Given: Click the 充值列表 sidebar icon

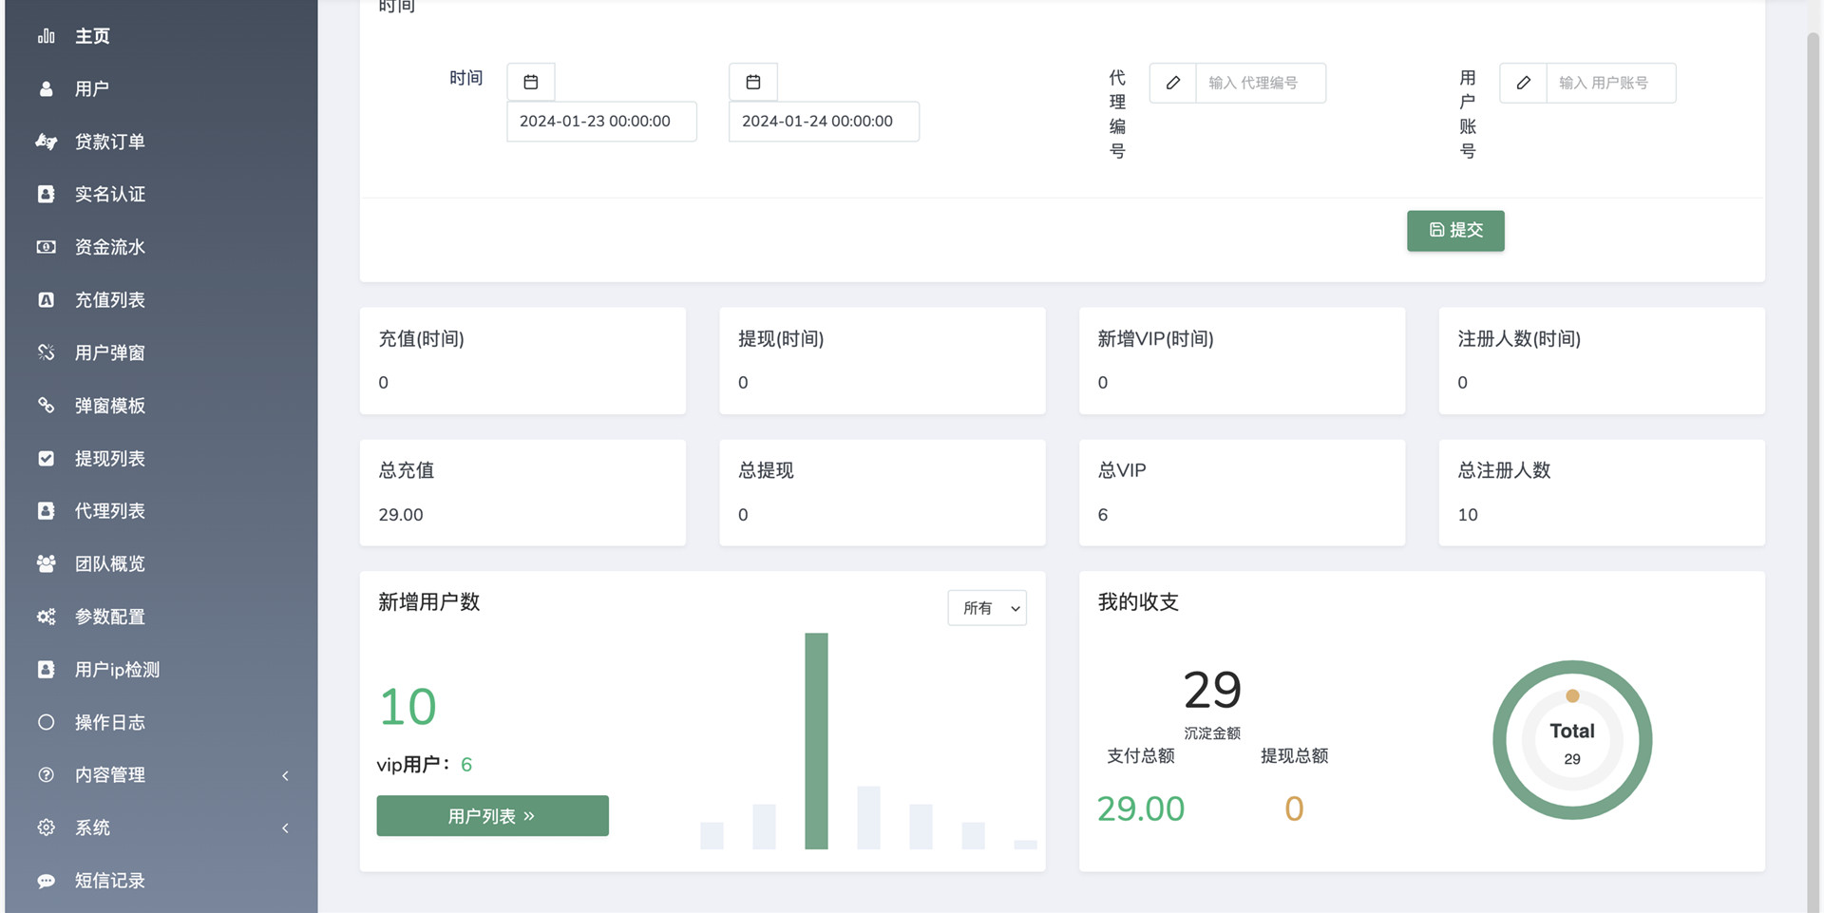Looking at the screenshot, I should point(46,300).
